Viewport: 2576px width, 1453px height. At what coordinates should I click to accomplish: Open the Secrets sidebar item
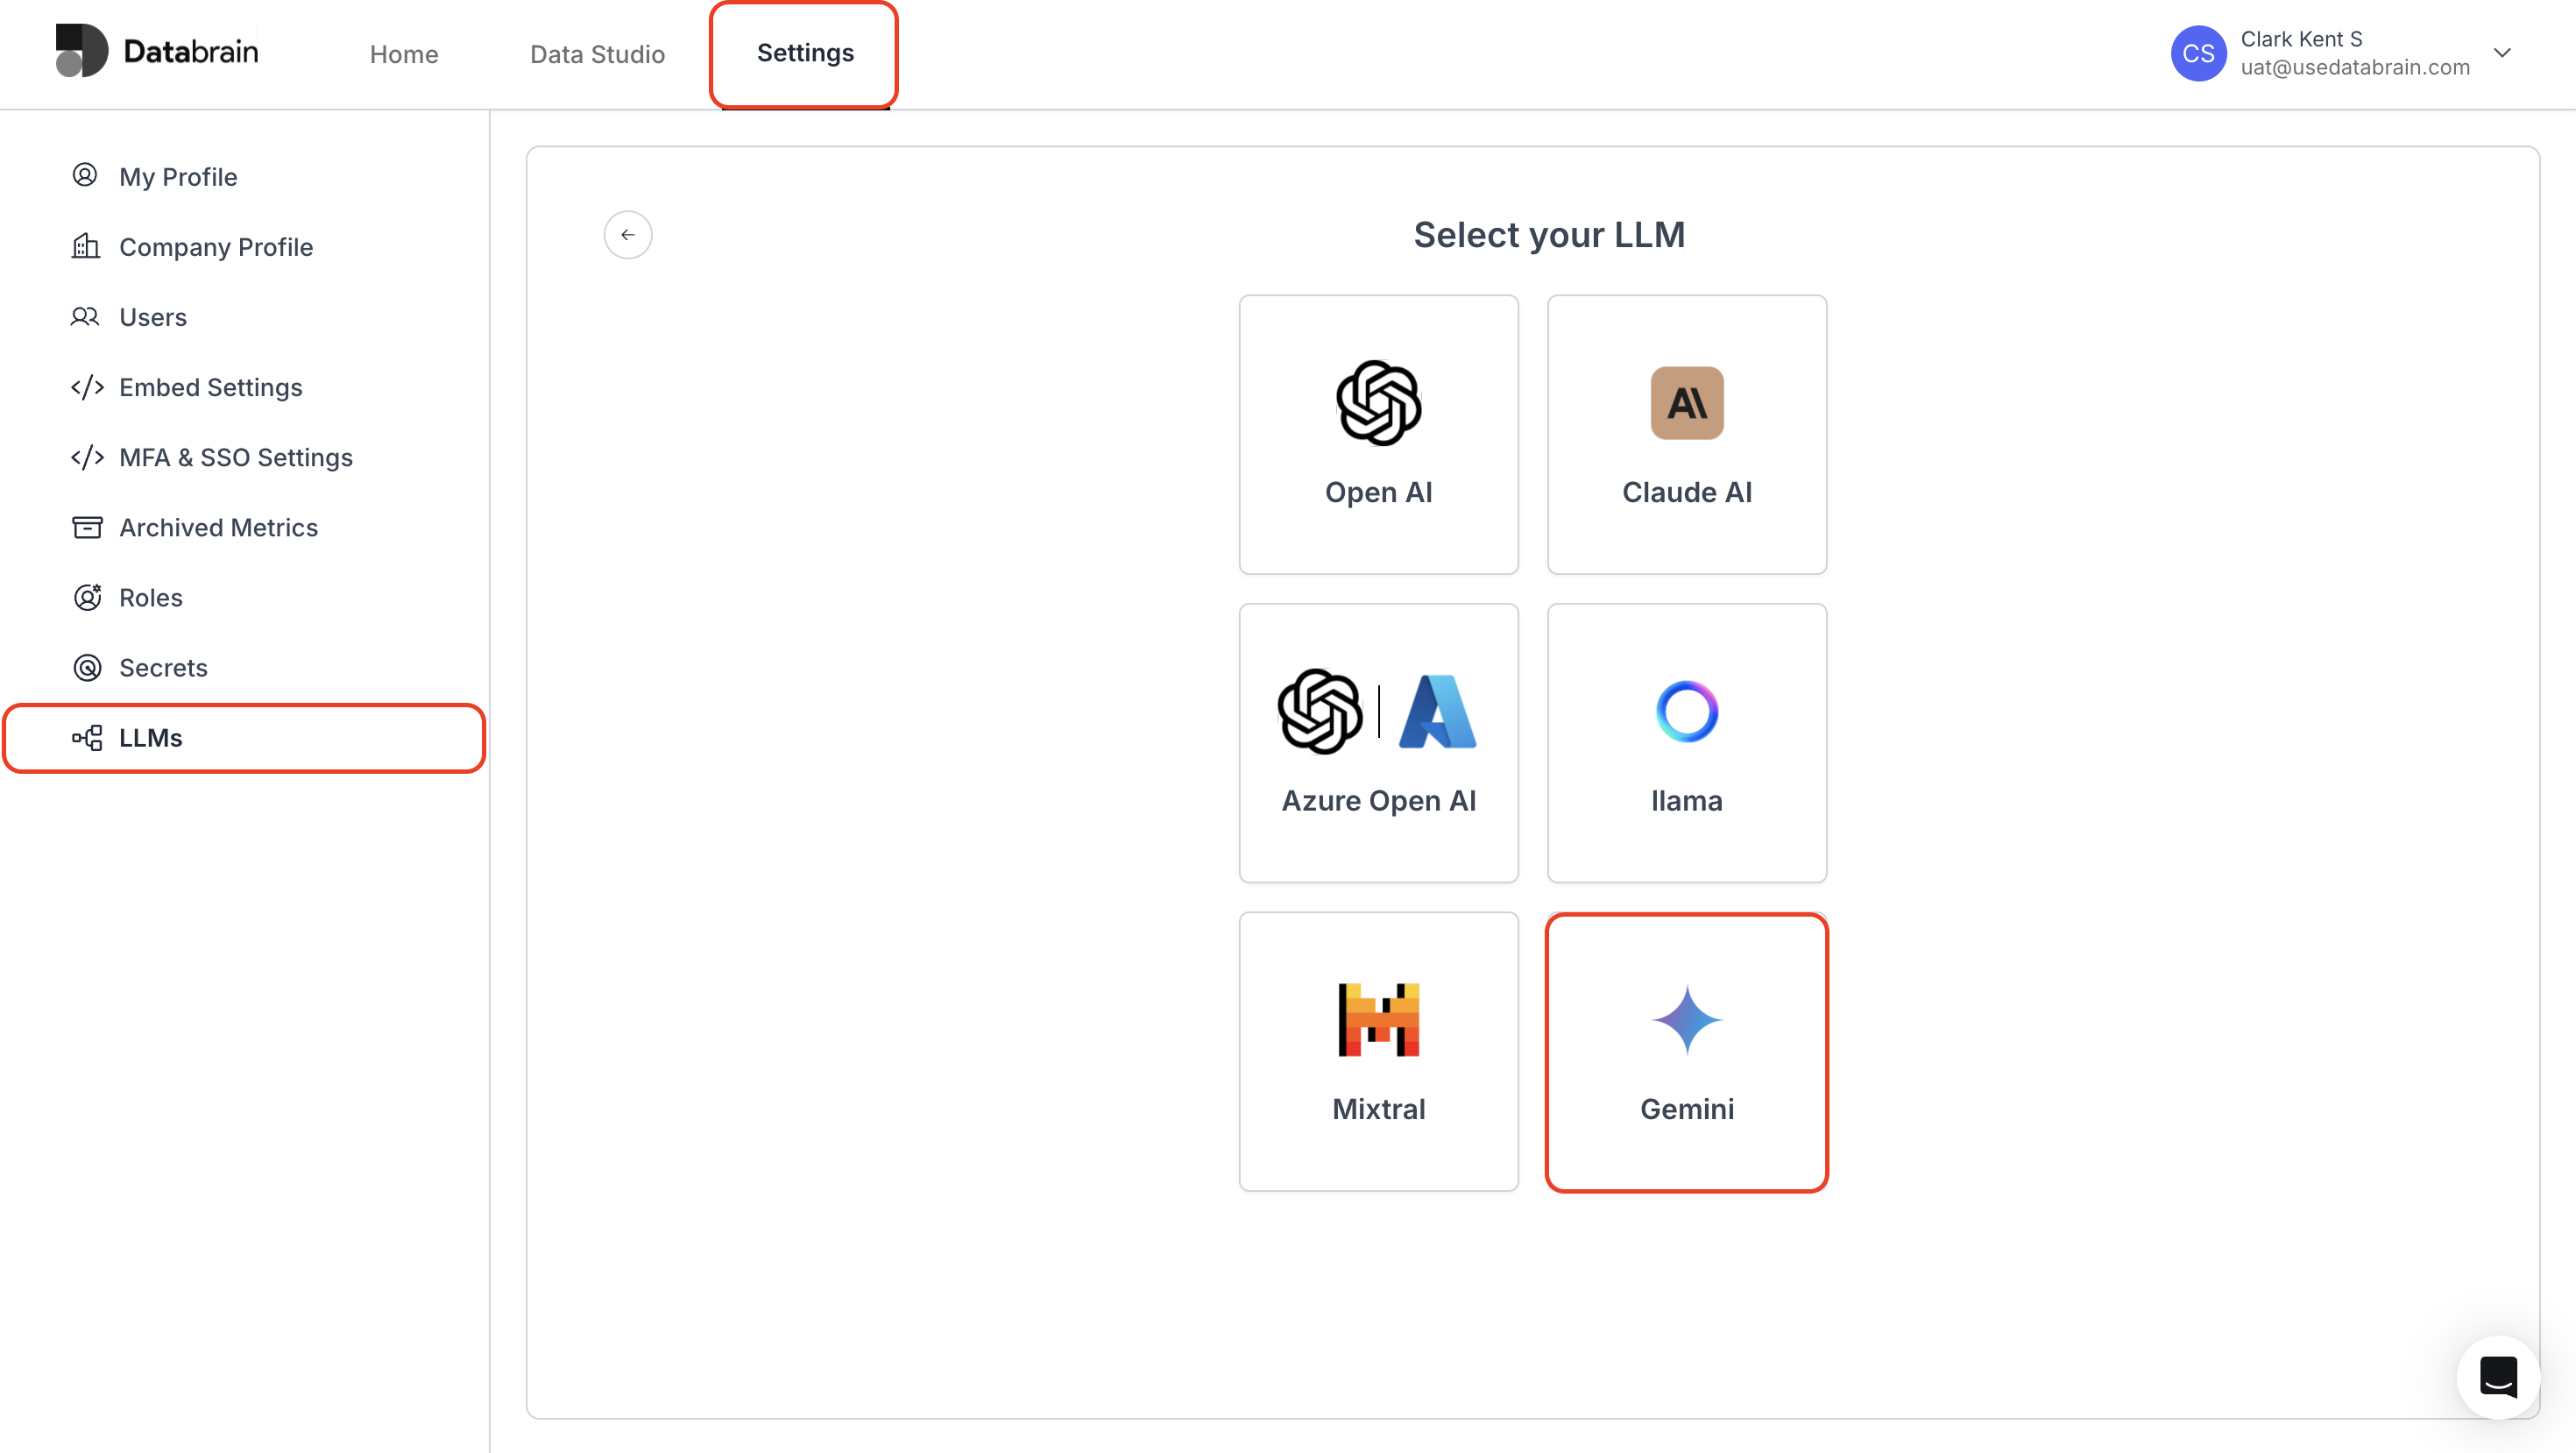(x=163, y=667)
